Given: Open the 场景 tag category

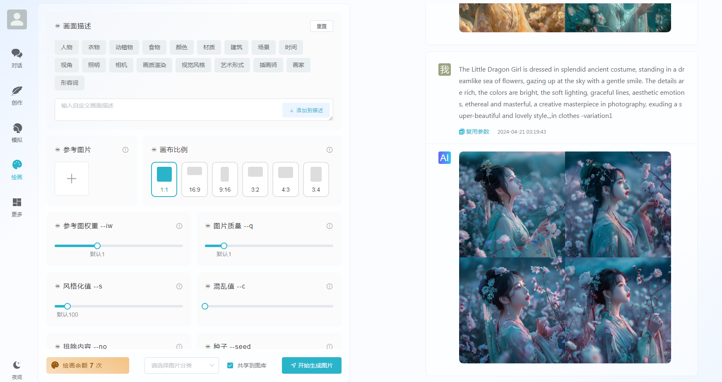Looking at the screenshot, I should coord(264,47).
